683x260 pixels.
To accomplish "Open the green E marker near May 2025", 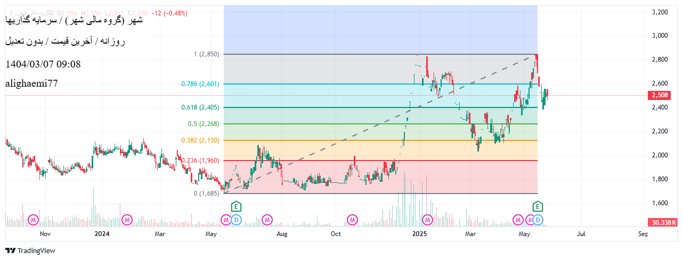I will (538, 206).
